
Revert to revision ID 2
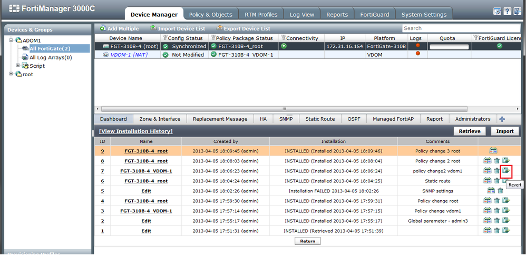(506, 221)
